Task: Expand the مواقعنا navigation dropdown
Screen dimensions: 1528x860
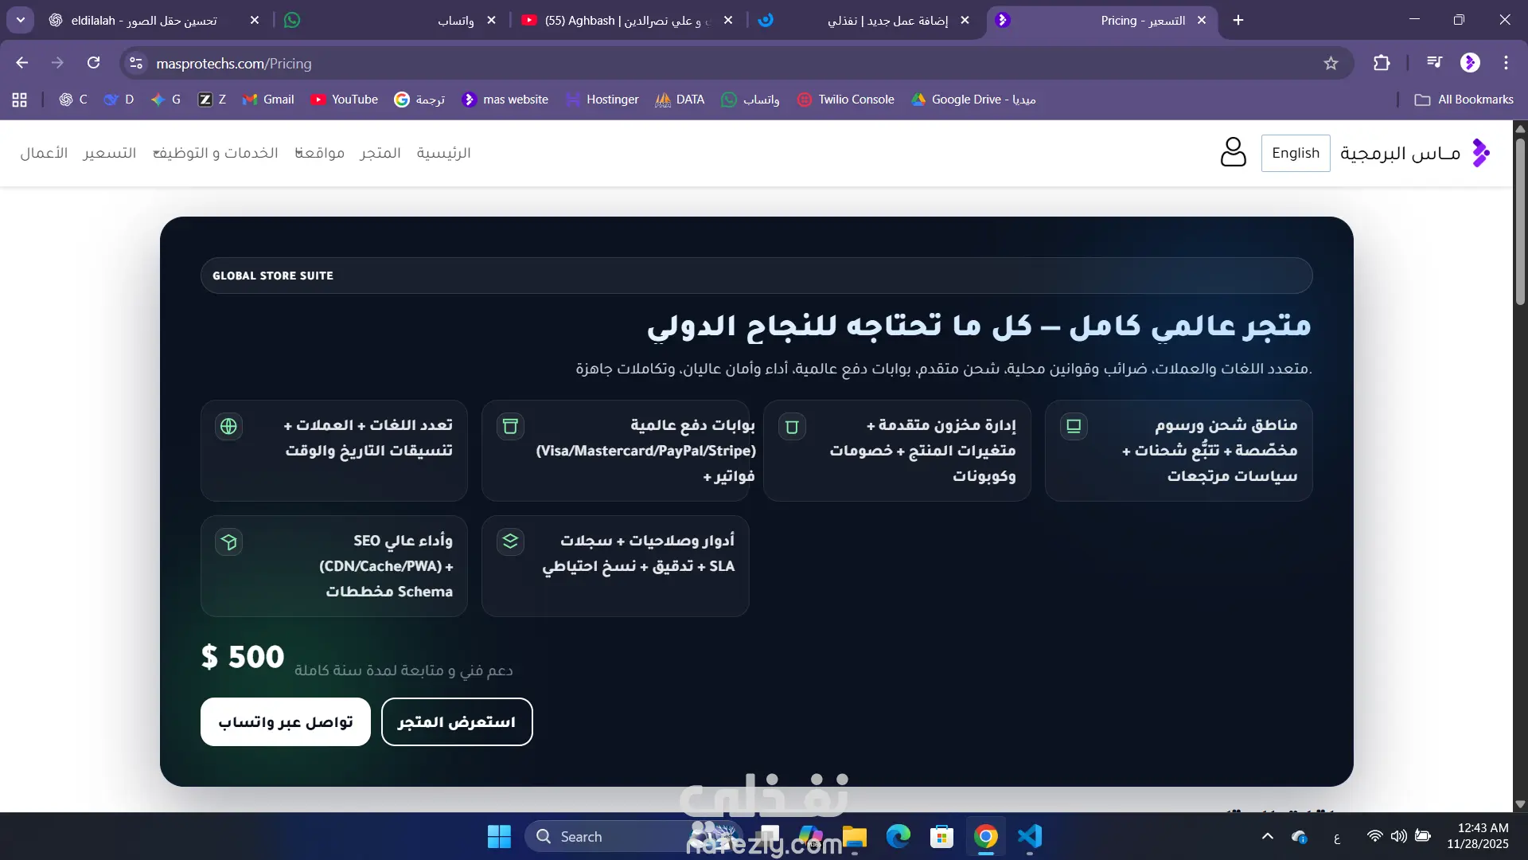Action: click(x=320, y=153)
